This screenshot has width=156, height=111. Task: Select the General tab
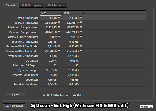(10, 5)
